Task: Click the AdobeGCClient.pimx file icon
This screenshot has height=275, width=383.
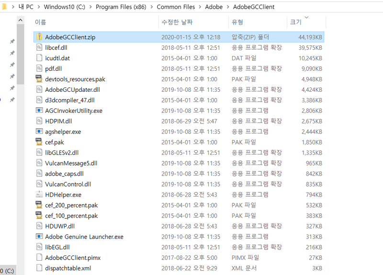Action: (x=39, y=257)
